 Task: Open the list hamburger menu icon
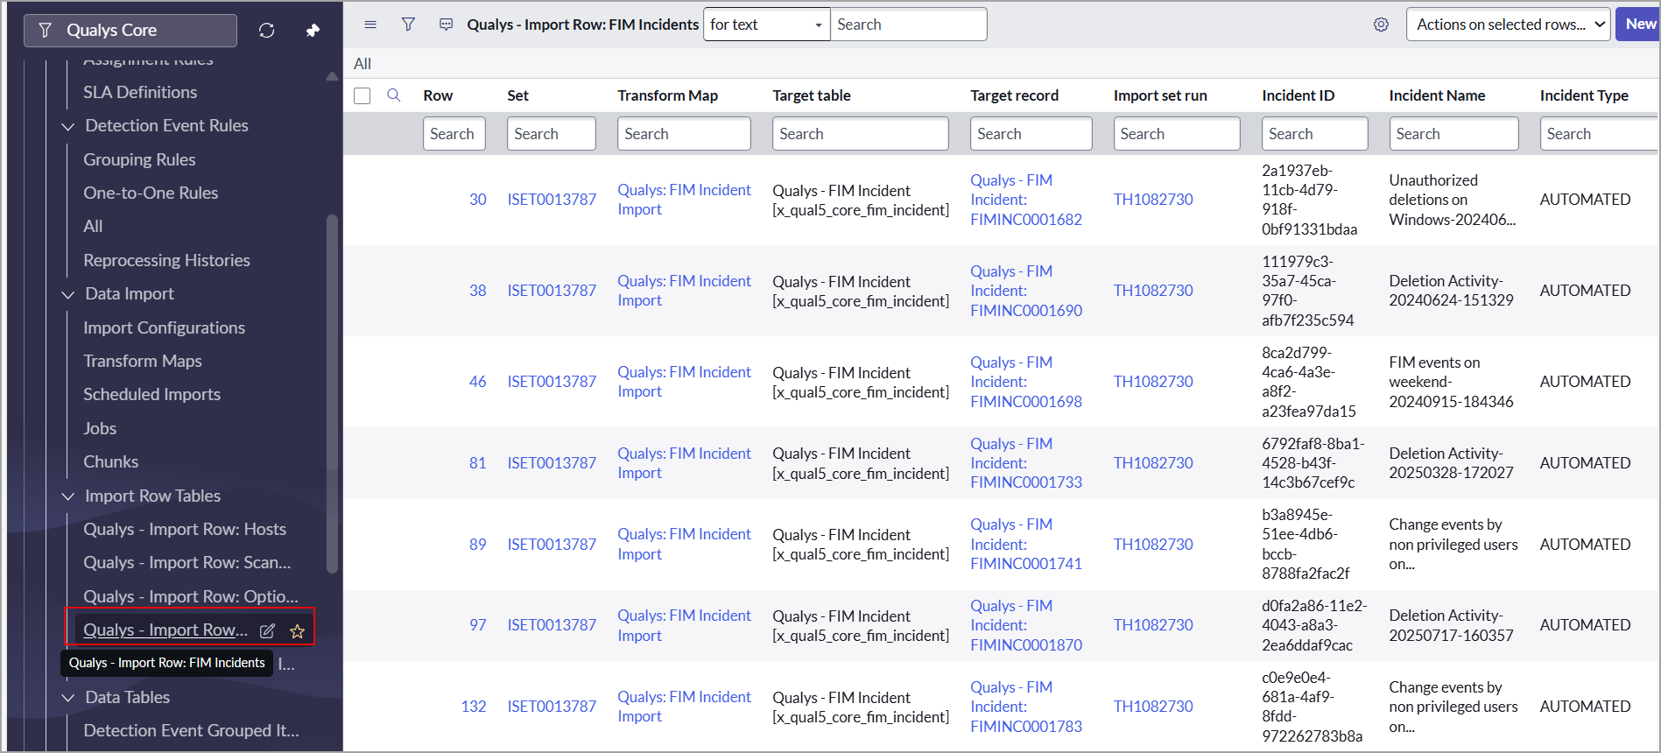(x=370, y=25)
